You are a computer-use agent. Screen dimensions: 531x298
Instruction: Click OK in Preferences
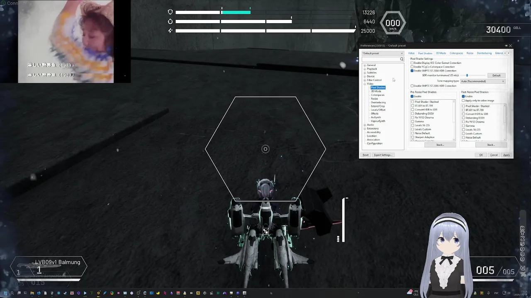[x=481, y=155]
